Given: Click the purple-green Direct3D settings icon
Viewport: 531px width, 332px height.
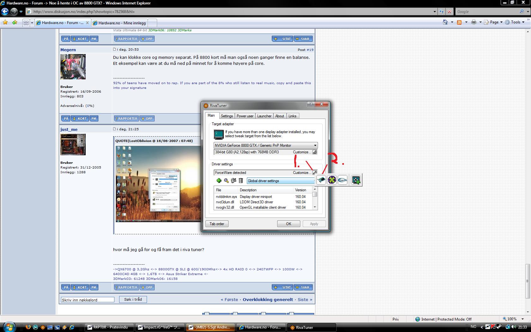Looking at the screenshot, I should (332, 180).
